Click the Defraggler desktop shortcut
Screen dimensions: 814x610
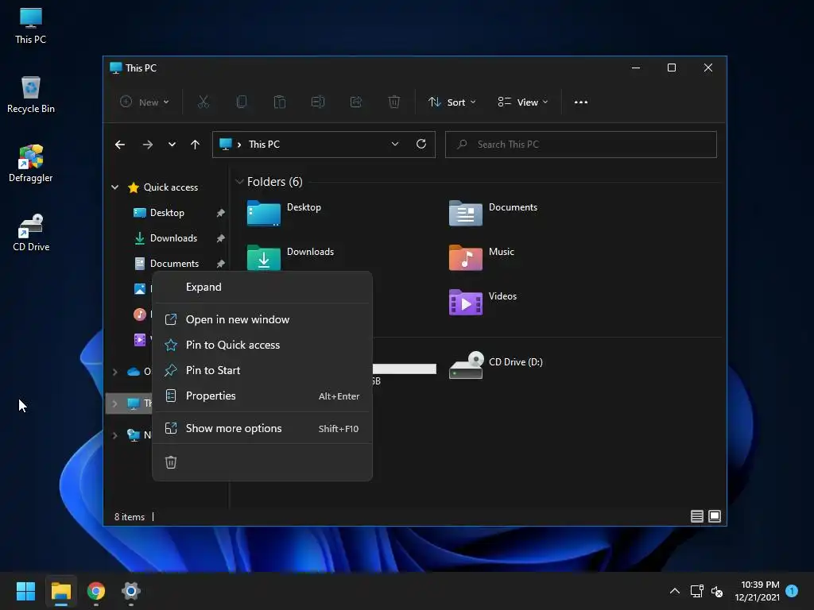tap(31, 164)
